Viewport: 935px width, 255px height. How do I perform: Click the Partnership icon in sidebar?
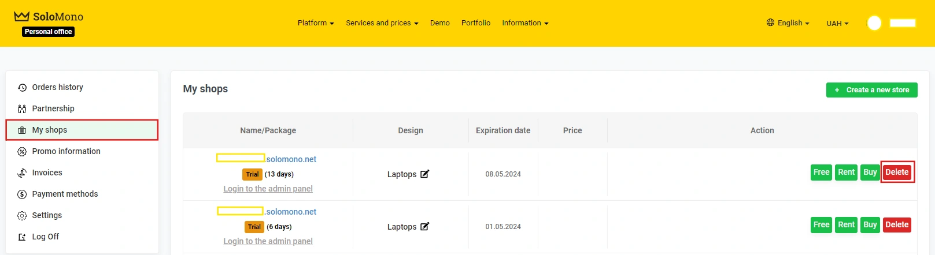pyautogui.click(x=22, y=109)
